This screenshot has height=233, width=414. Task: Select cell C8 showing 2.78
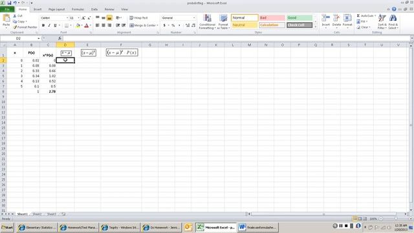pyautogui.click(x=48, y=91)
